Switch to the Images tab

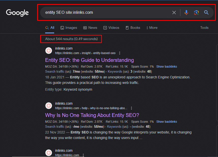click(x=69, y=28)
